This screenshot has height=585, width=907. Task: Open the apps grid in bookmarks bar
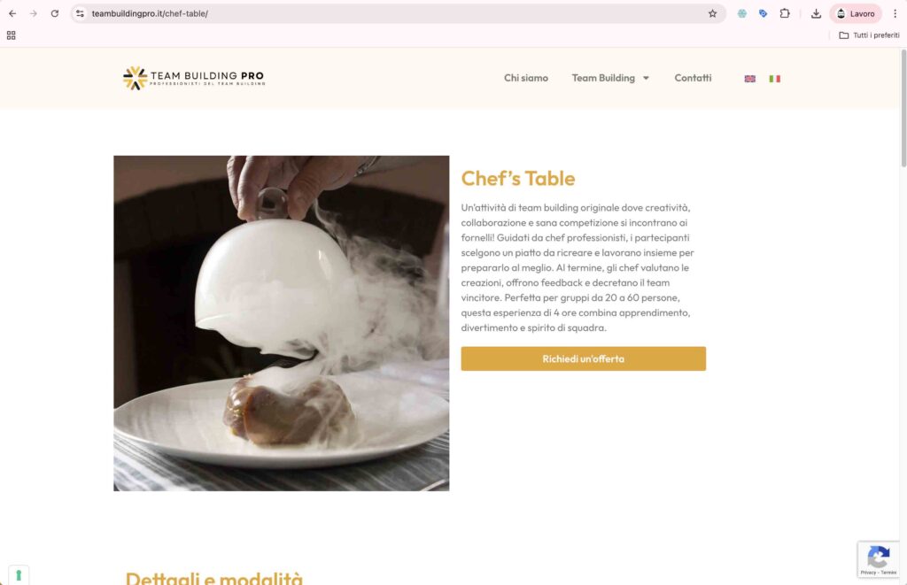(11, 35)
